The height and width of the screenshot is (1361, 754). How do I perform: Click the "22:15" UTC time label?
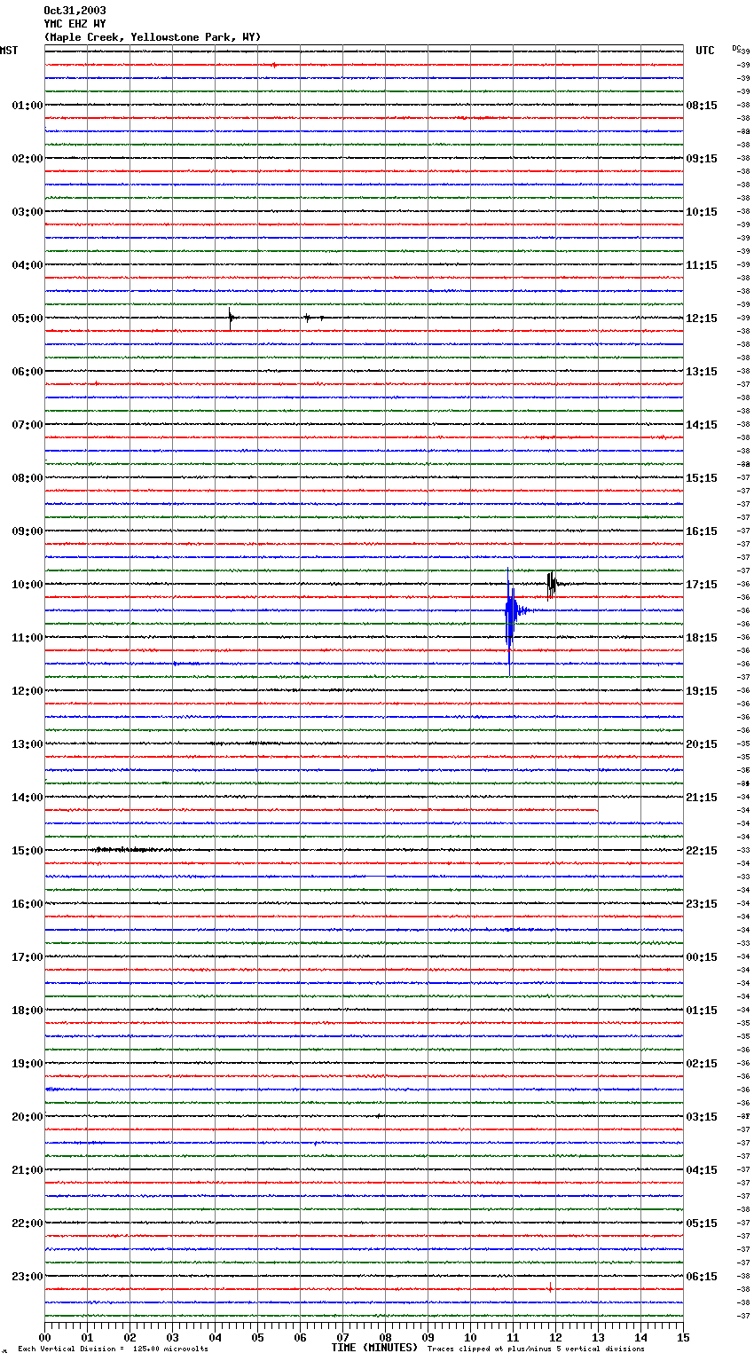702,851
